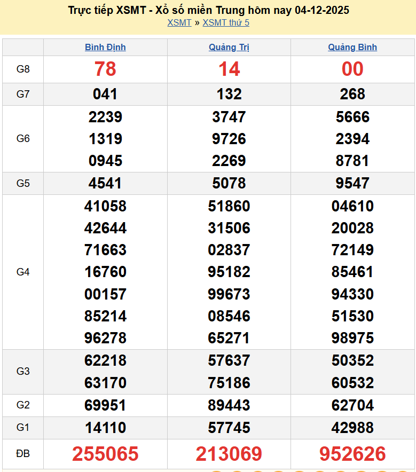416x472 pixels.
Task: Select Quảng Bình G2 number 62704
Action: coord(352,405)
